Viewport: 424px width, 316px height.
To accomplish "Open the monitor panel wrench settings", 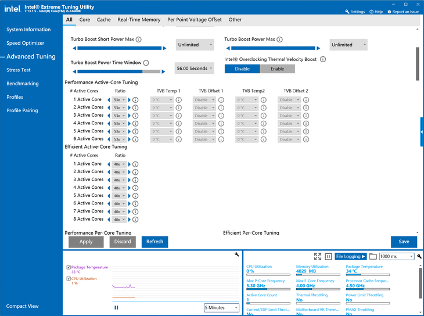I will pos(419,256).
